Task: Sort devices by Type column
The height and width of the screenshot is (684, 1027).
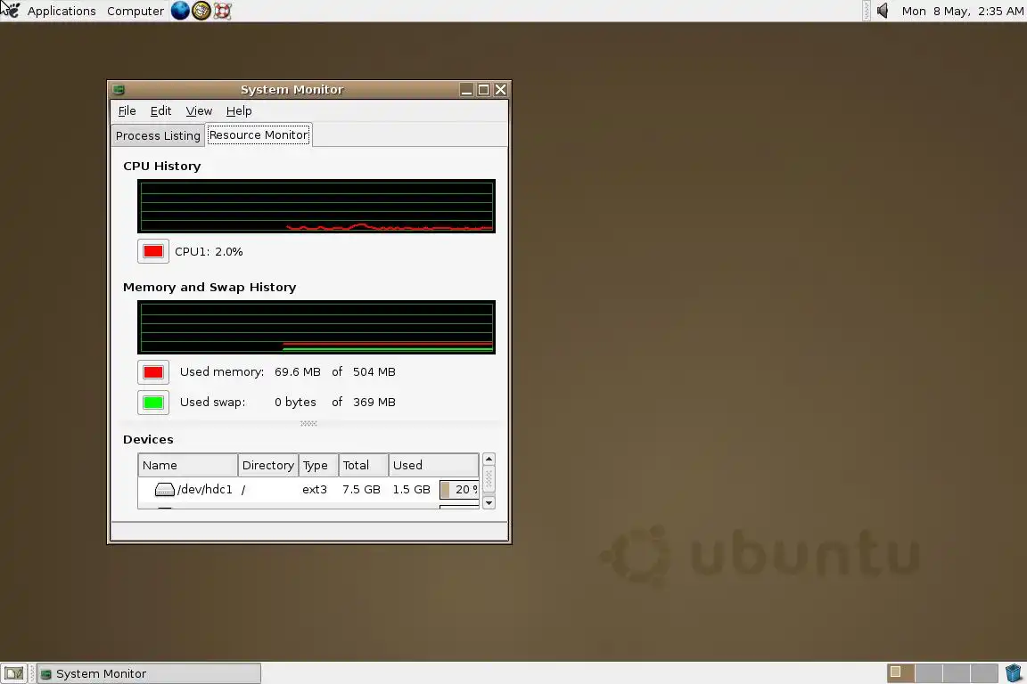Action: point(318,466)
